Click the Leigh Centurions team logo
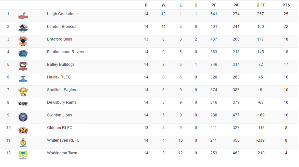The image size is (299, 167). click(x=23, y=16)
